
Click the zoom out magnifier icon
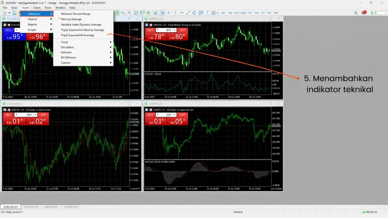[129, 13]
